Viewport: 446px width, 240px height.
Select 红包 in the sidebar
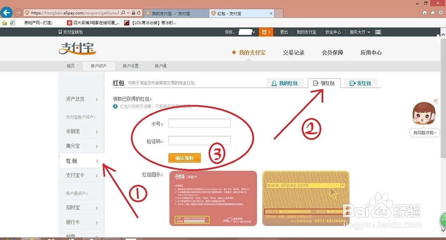[x=81, y=161]
